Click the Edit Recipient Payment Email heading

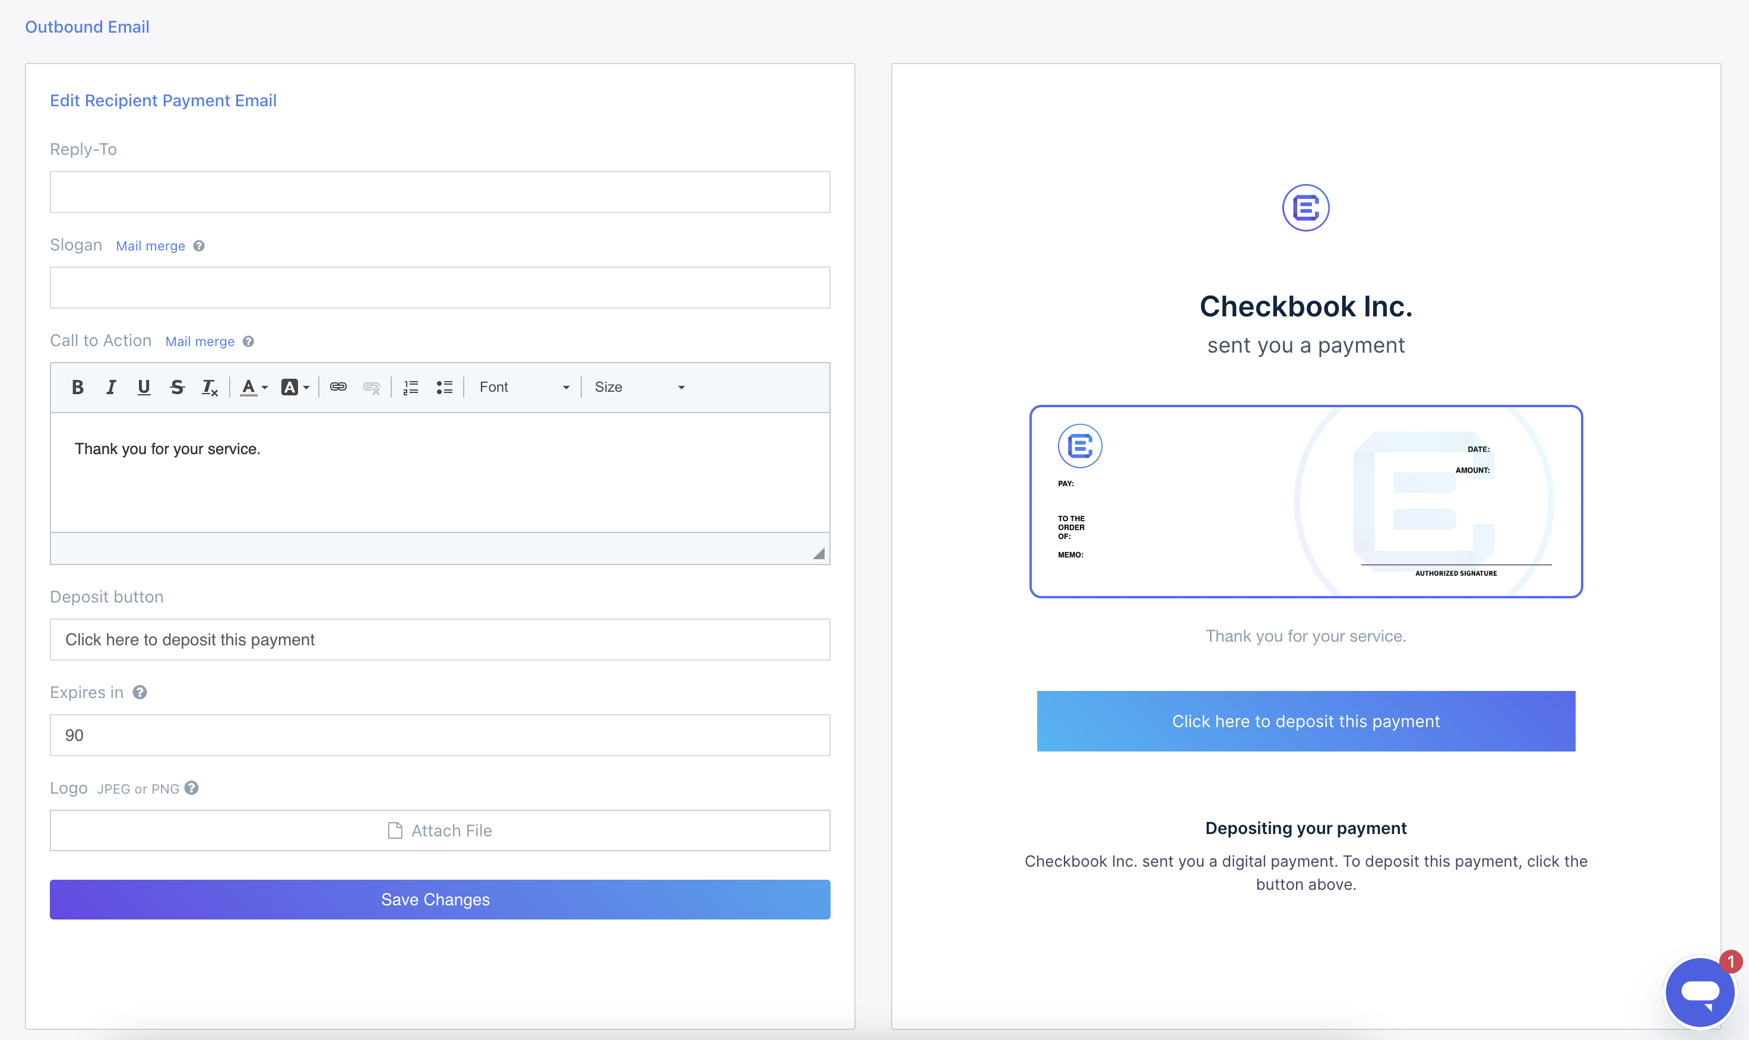[163, 100]
